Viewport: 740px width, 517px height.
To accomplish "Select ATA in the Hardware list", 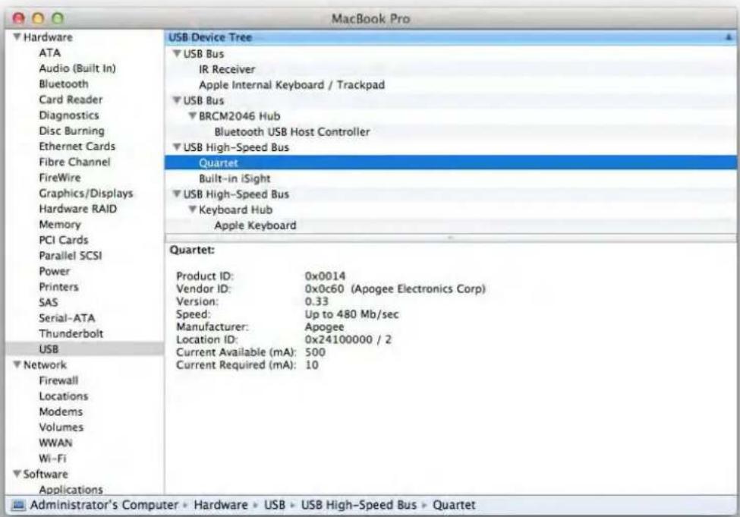I will tap(49, 53).
